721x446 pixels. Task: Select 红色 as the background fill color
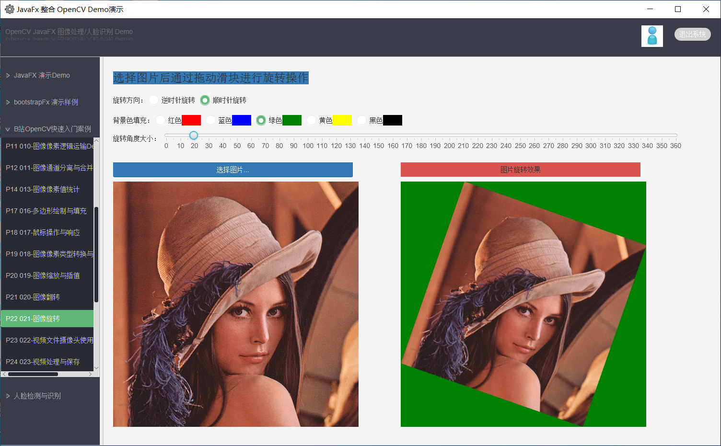pos(160,120)
